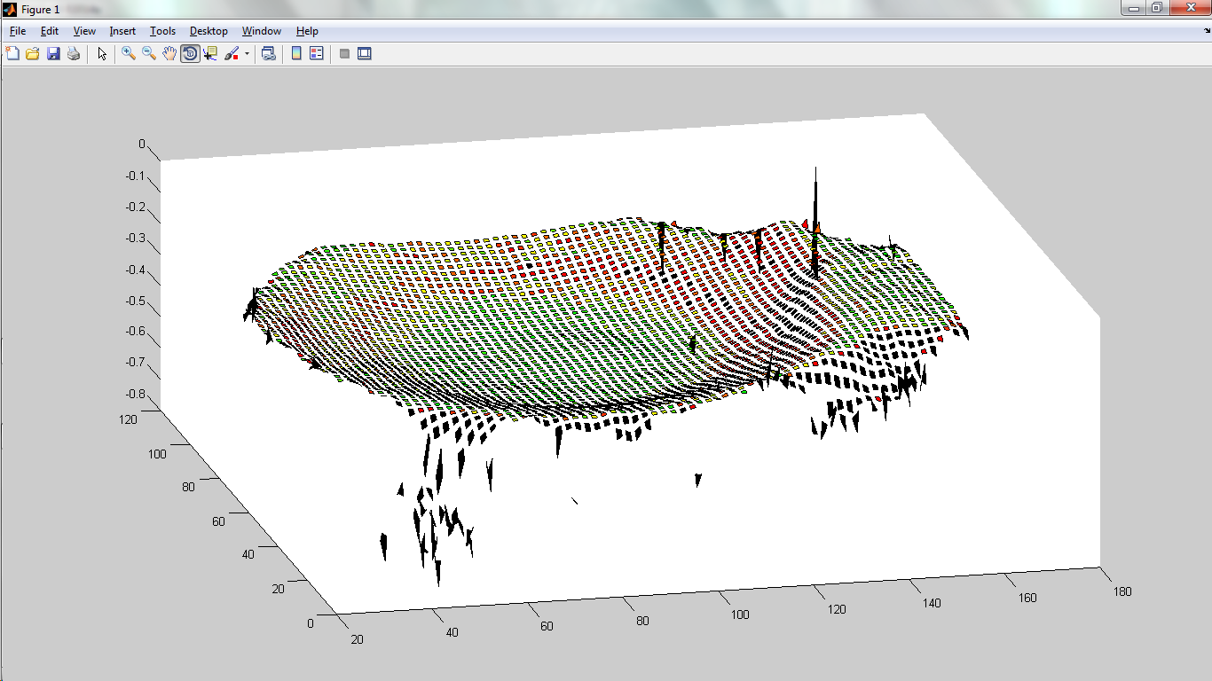Activate the Zoom Out magnifier tool
1212x681 pixels.
149,54
